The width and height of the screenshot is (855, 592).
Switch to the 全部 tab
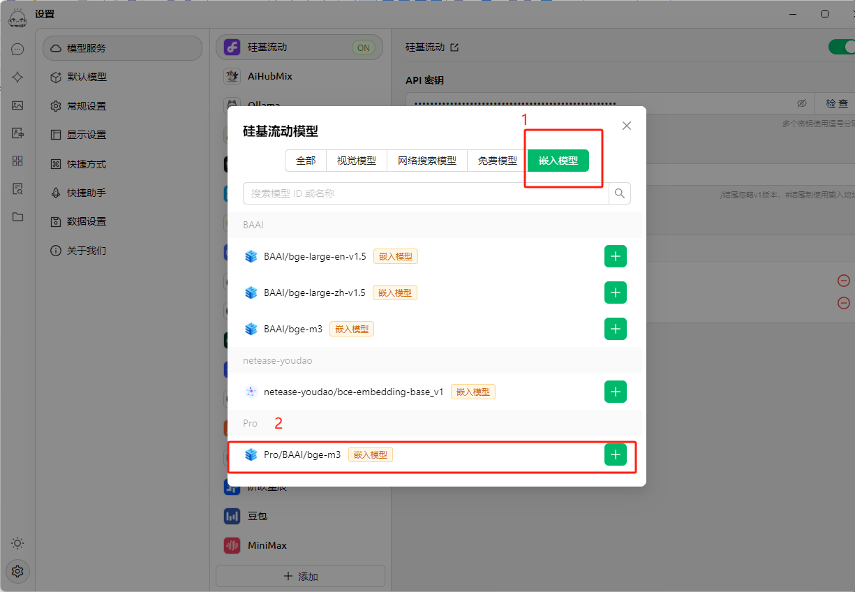pyautogui.click(x=306, y=161)
